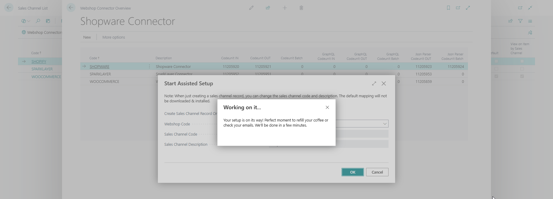553x199 pixels.
Task: Open the SPARKLAYER sales channel link
Action: click(x=42, y=69)
